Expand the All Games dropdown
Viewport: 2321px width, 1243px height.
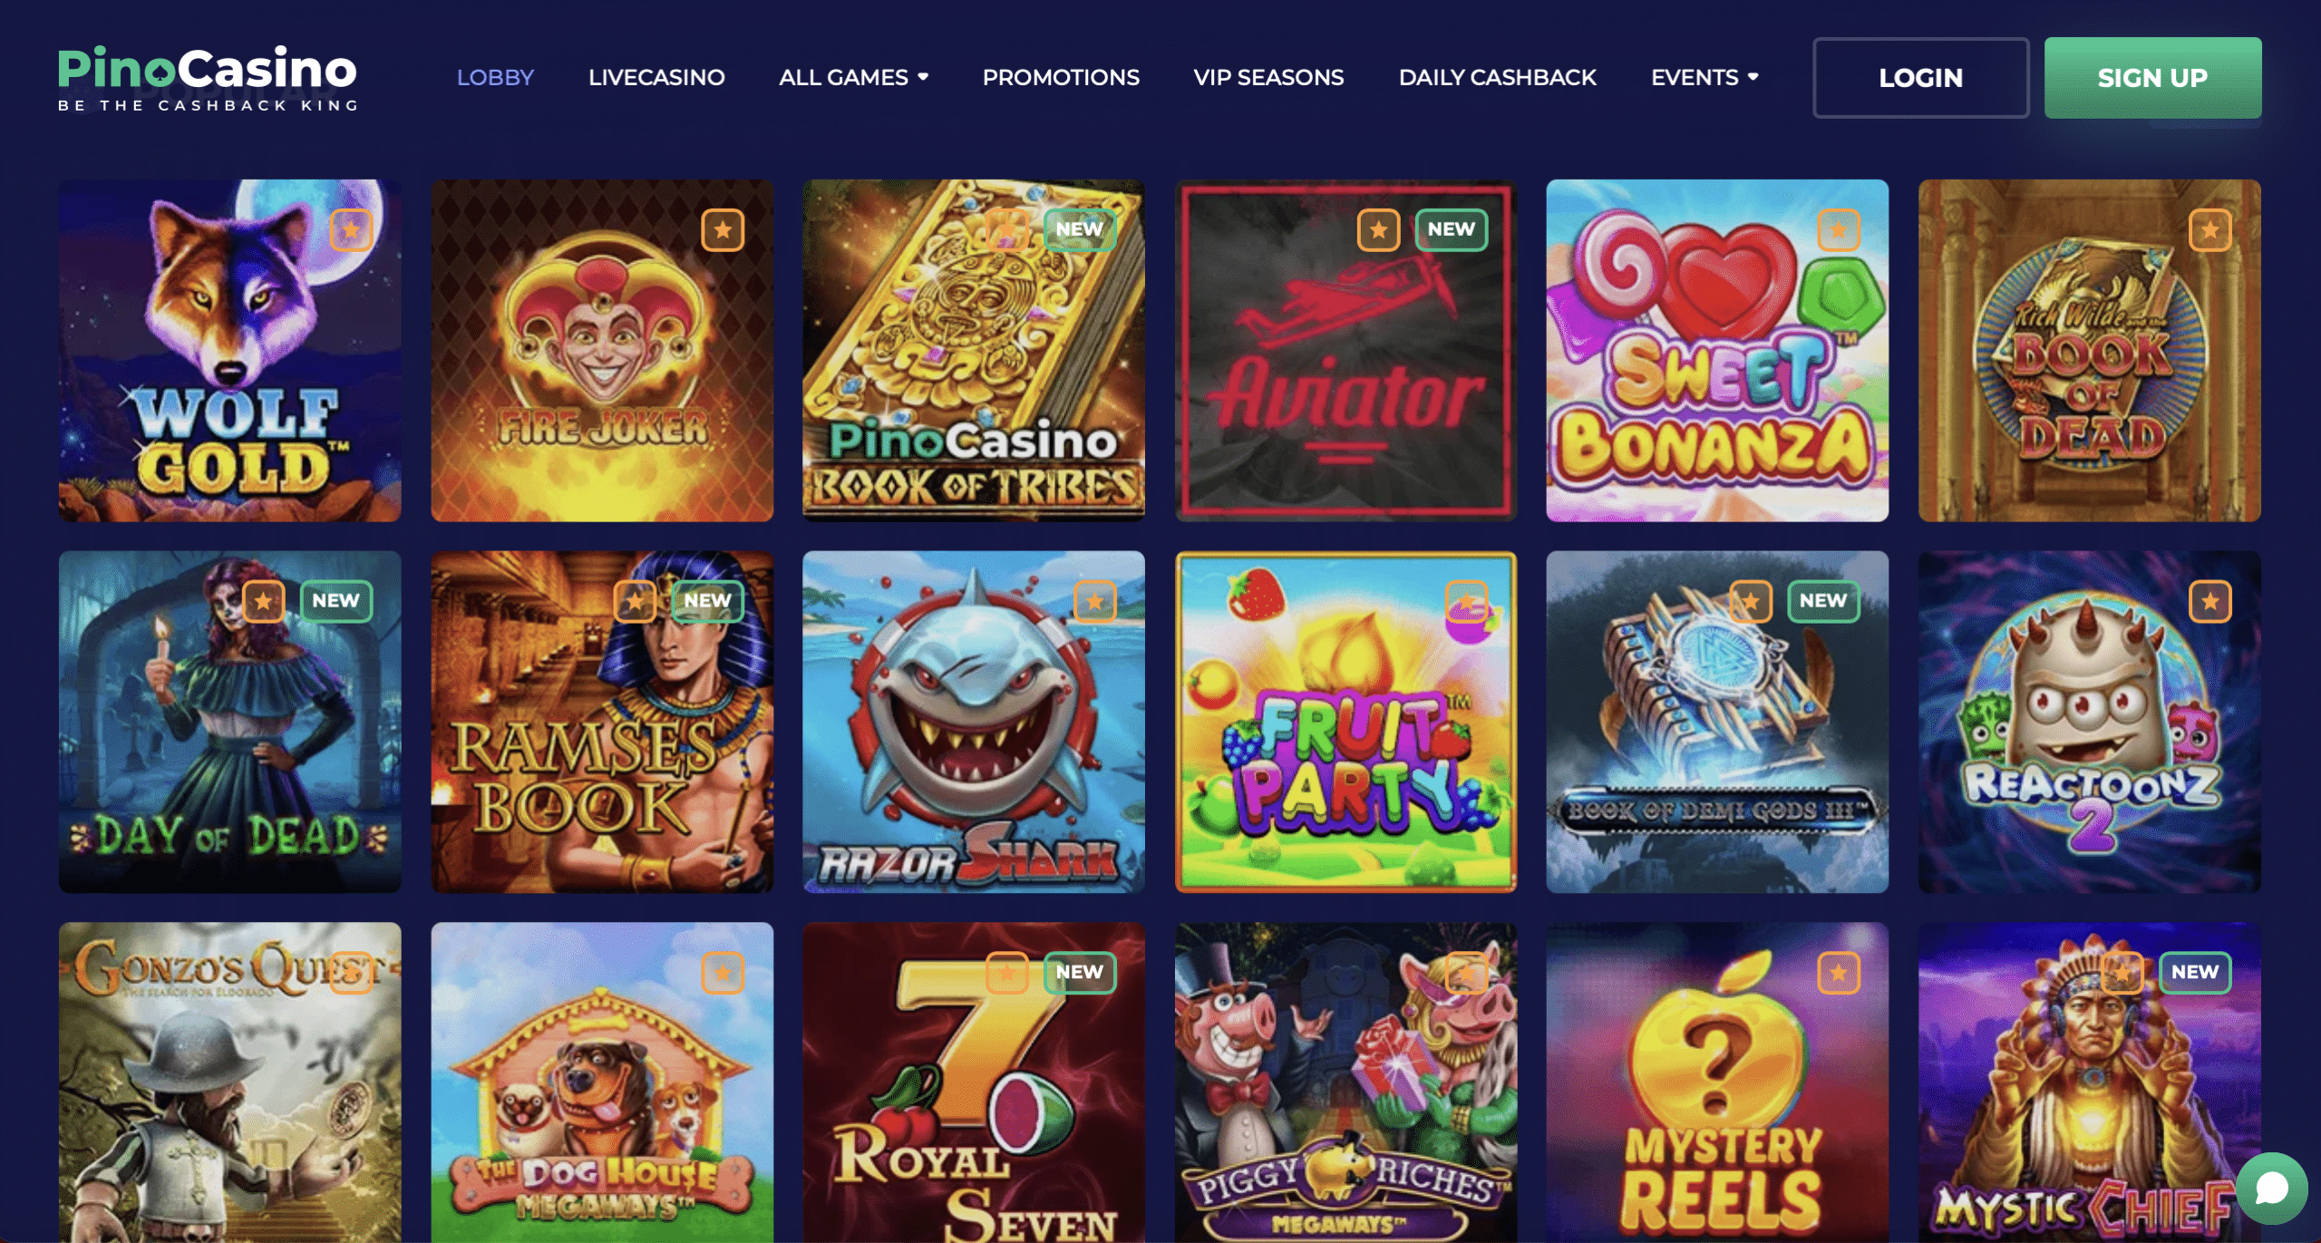853,77
